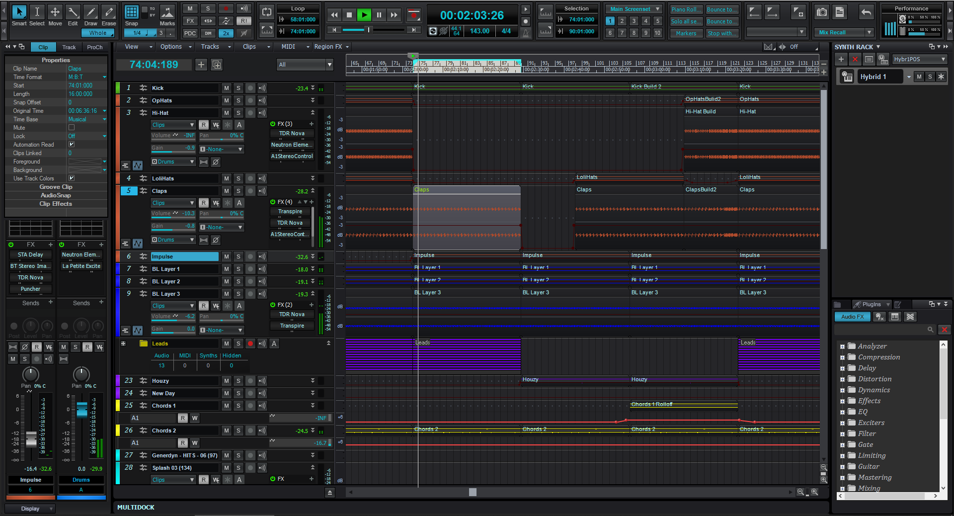This screenshot has height=516, width=954.
Task: Click the Audio FX browser button
Action: (852, 317)
